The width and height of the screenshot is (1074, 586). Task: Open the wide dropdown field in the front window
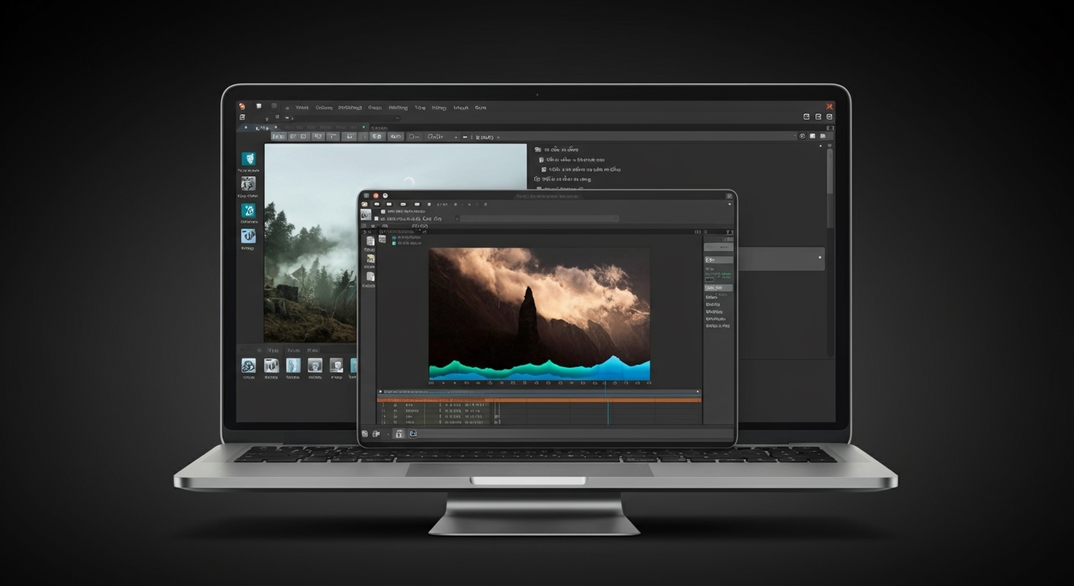click(539, 218)
